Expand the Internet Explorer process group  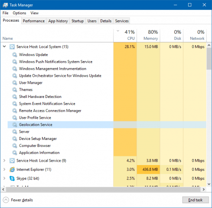point(4,169)
